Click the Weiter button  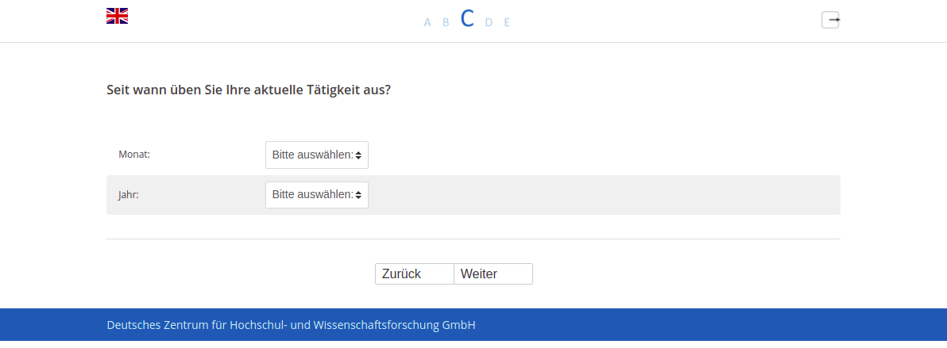click(x=493, y=273)
